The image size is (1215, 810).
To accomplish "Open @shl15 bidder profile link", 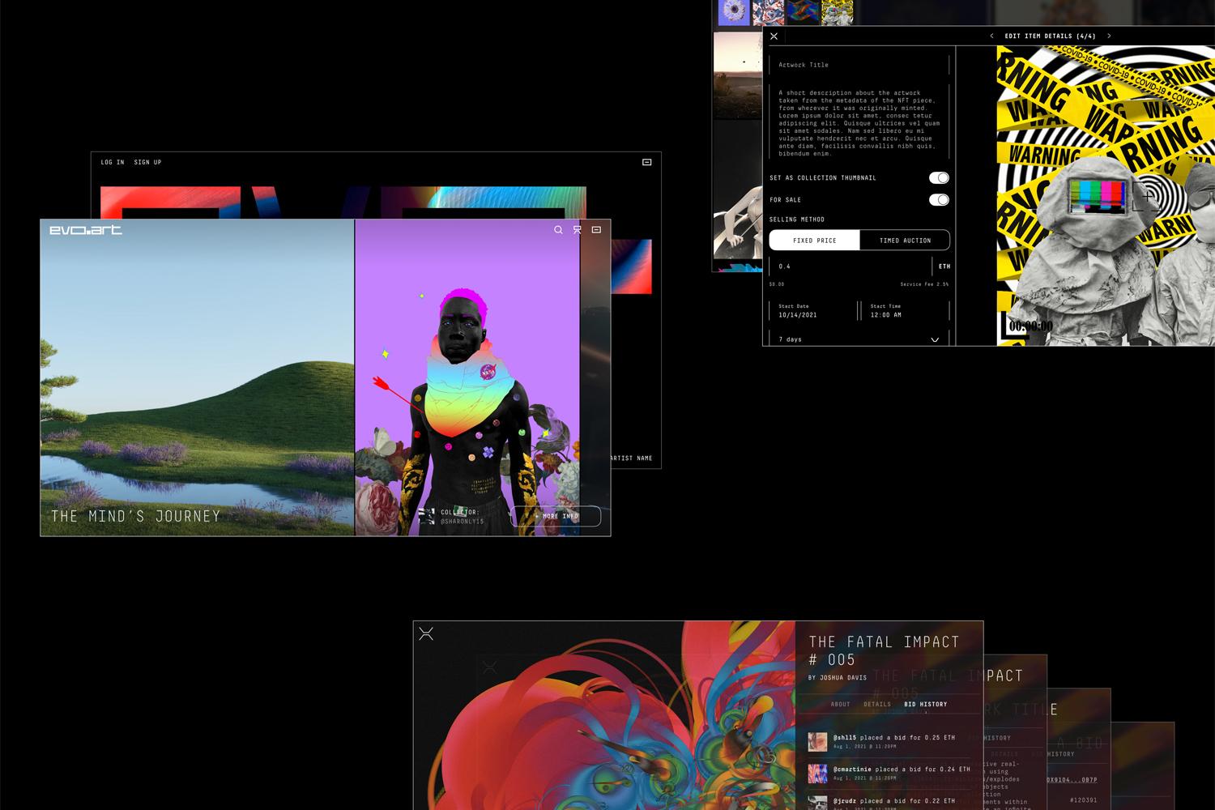I will (x=845, y=738).
